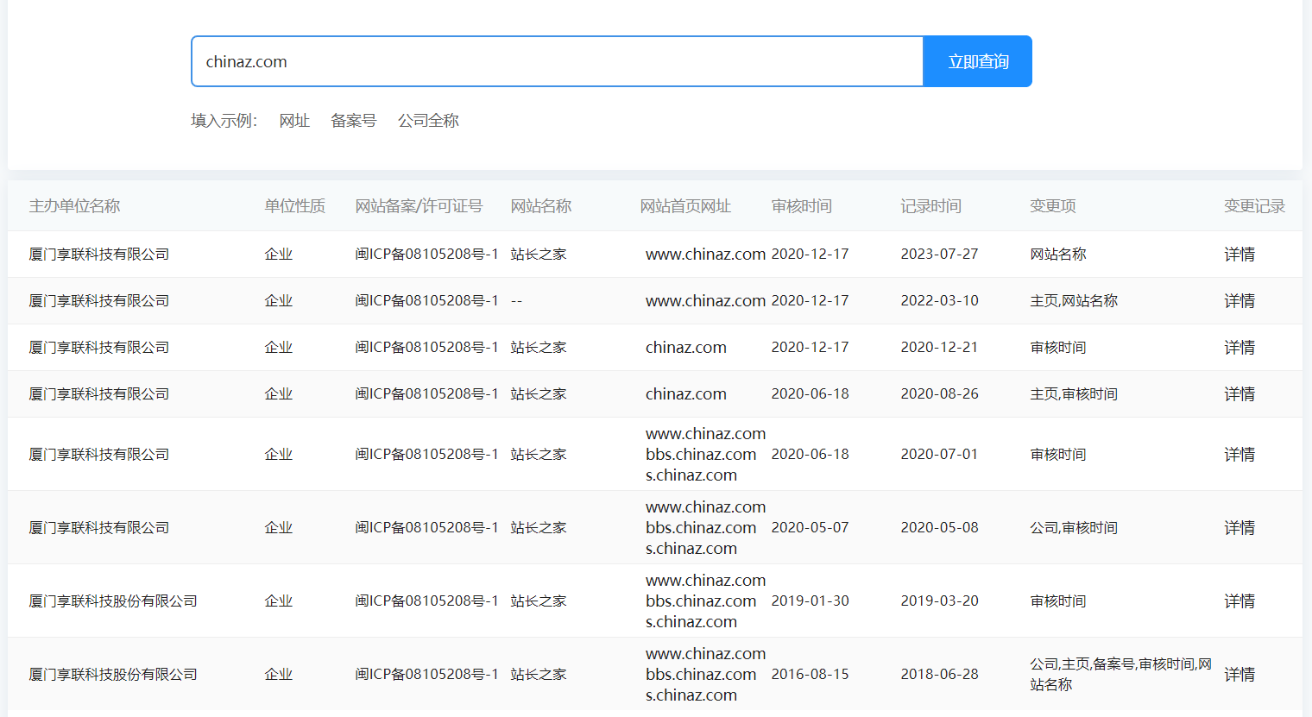Open 详情 for record dated 2023-07-27

[x=1239, y=255]
